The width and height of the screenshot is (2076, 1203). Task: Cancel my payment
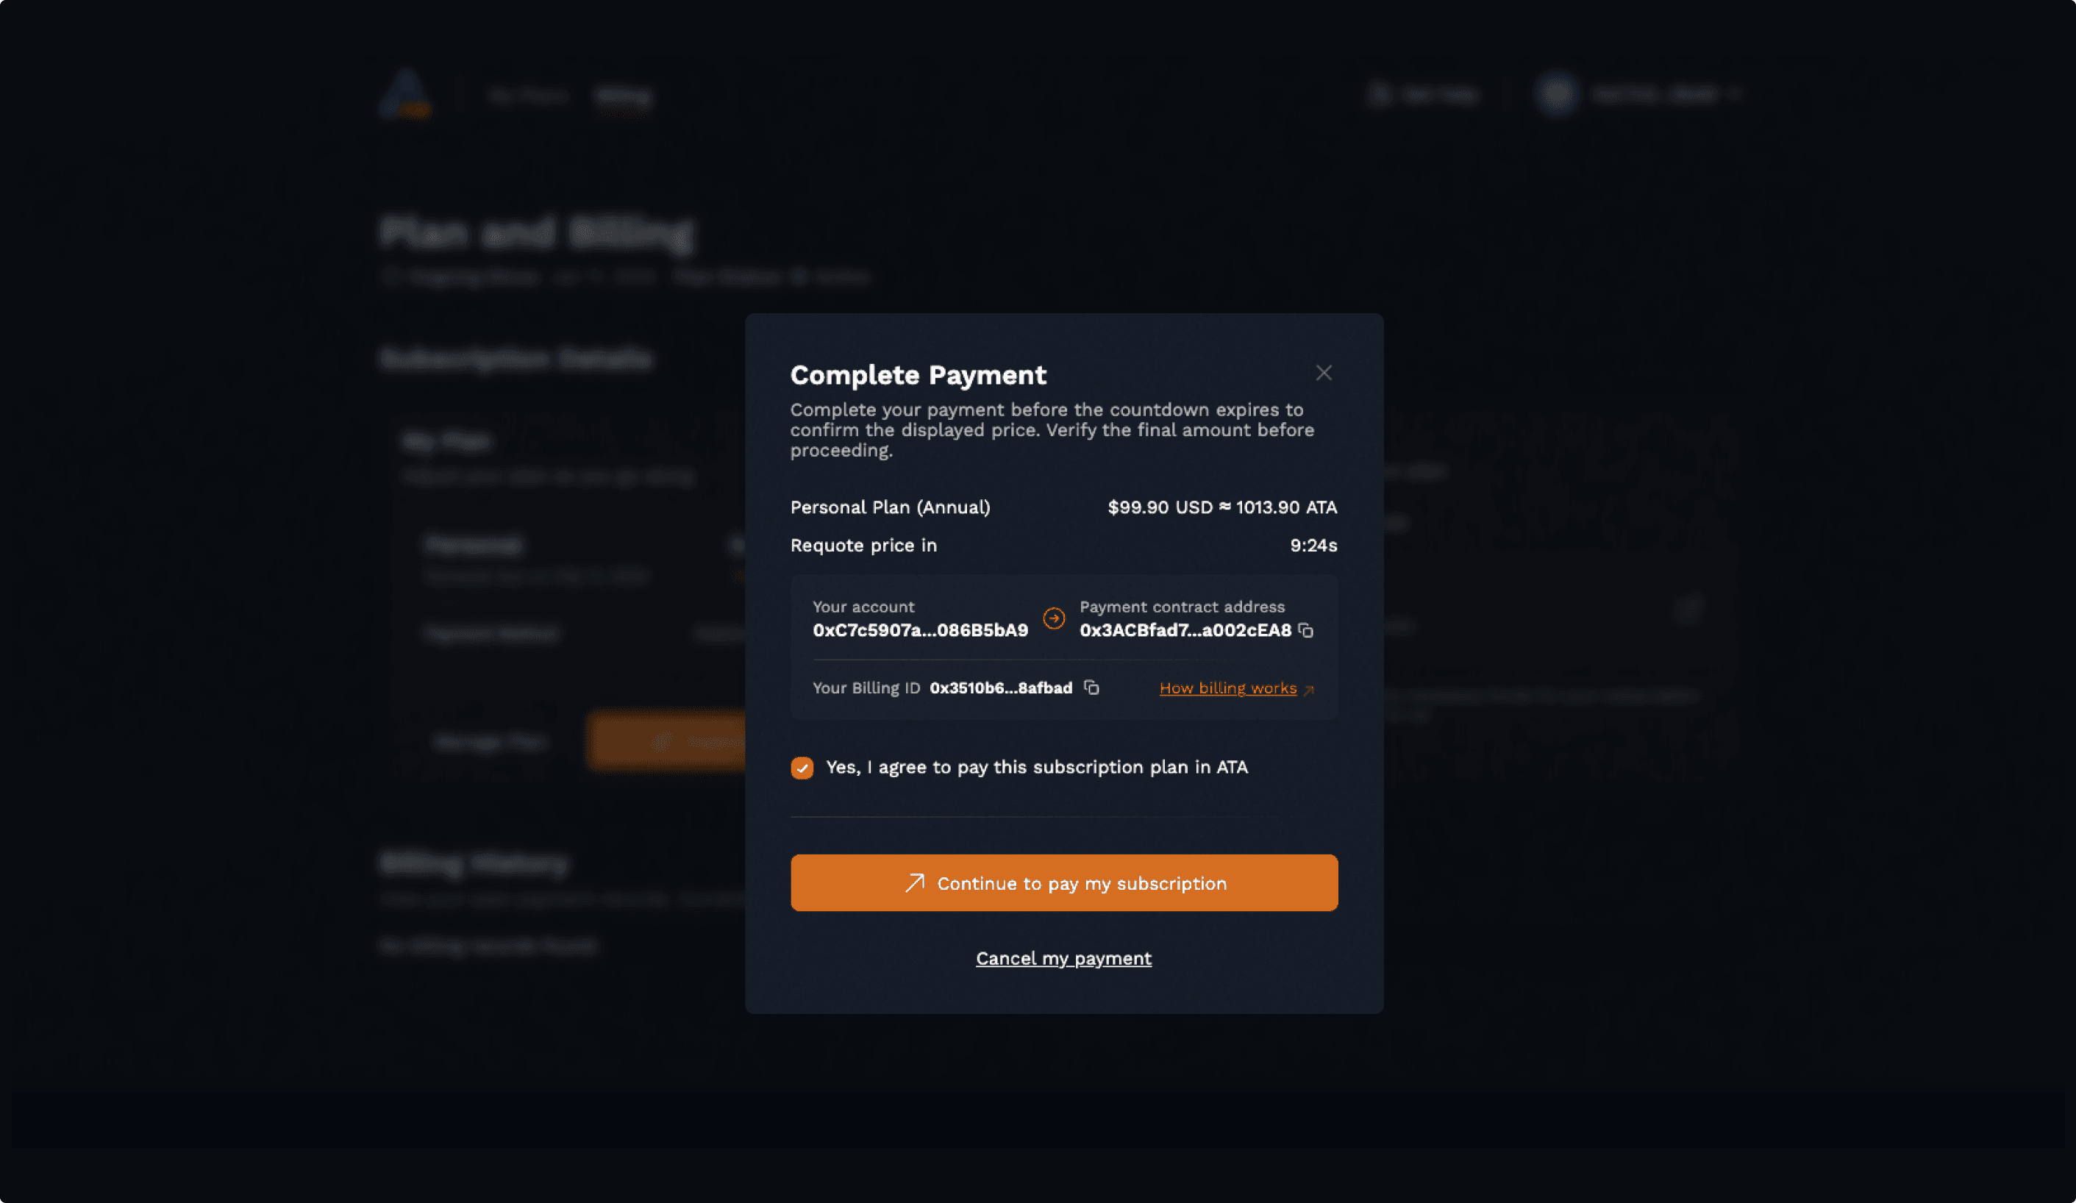pyautogui.click(x=1063, y=957)
